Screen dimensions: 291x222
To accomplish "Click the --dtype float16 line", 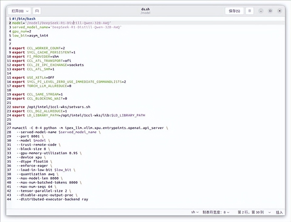I will point(34,162).
